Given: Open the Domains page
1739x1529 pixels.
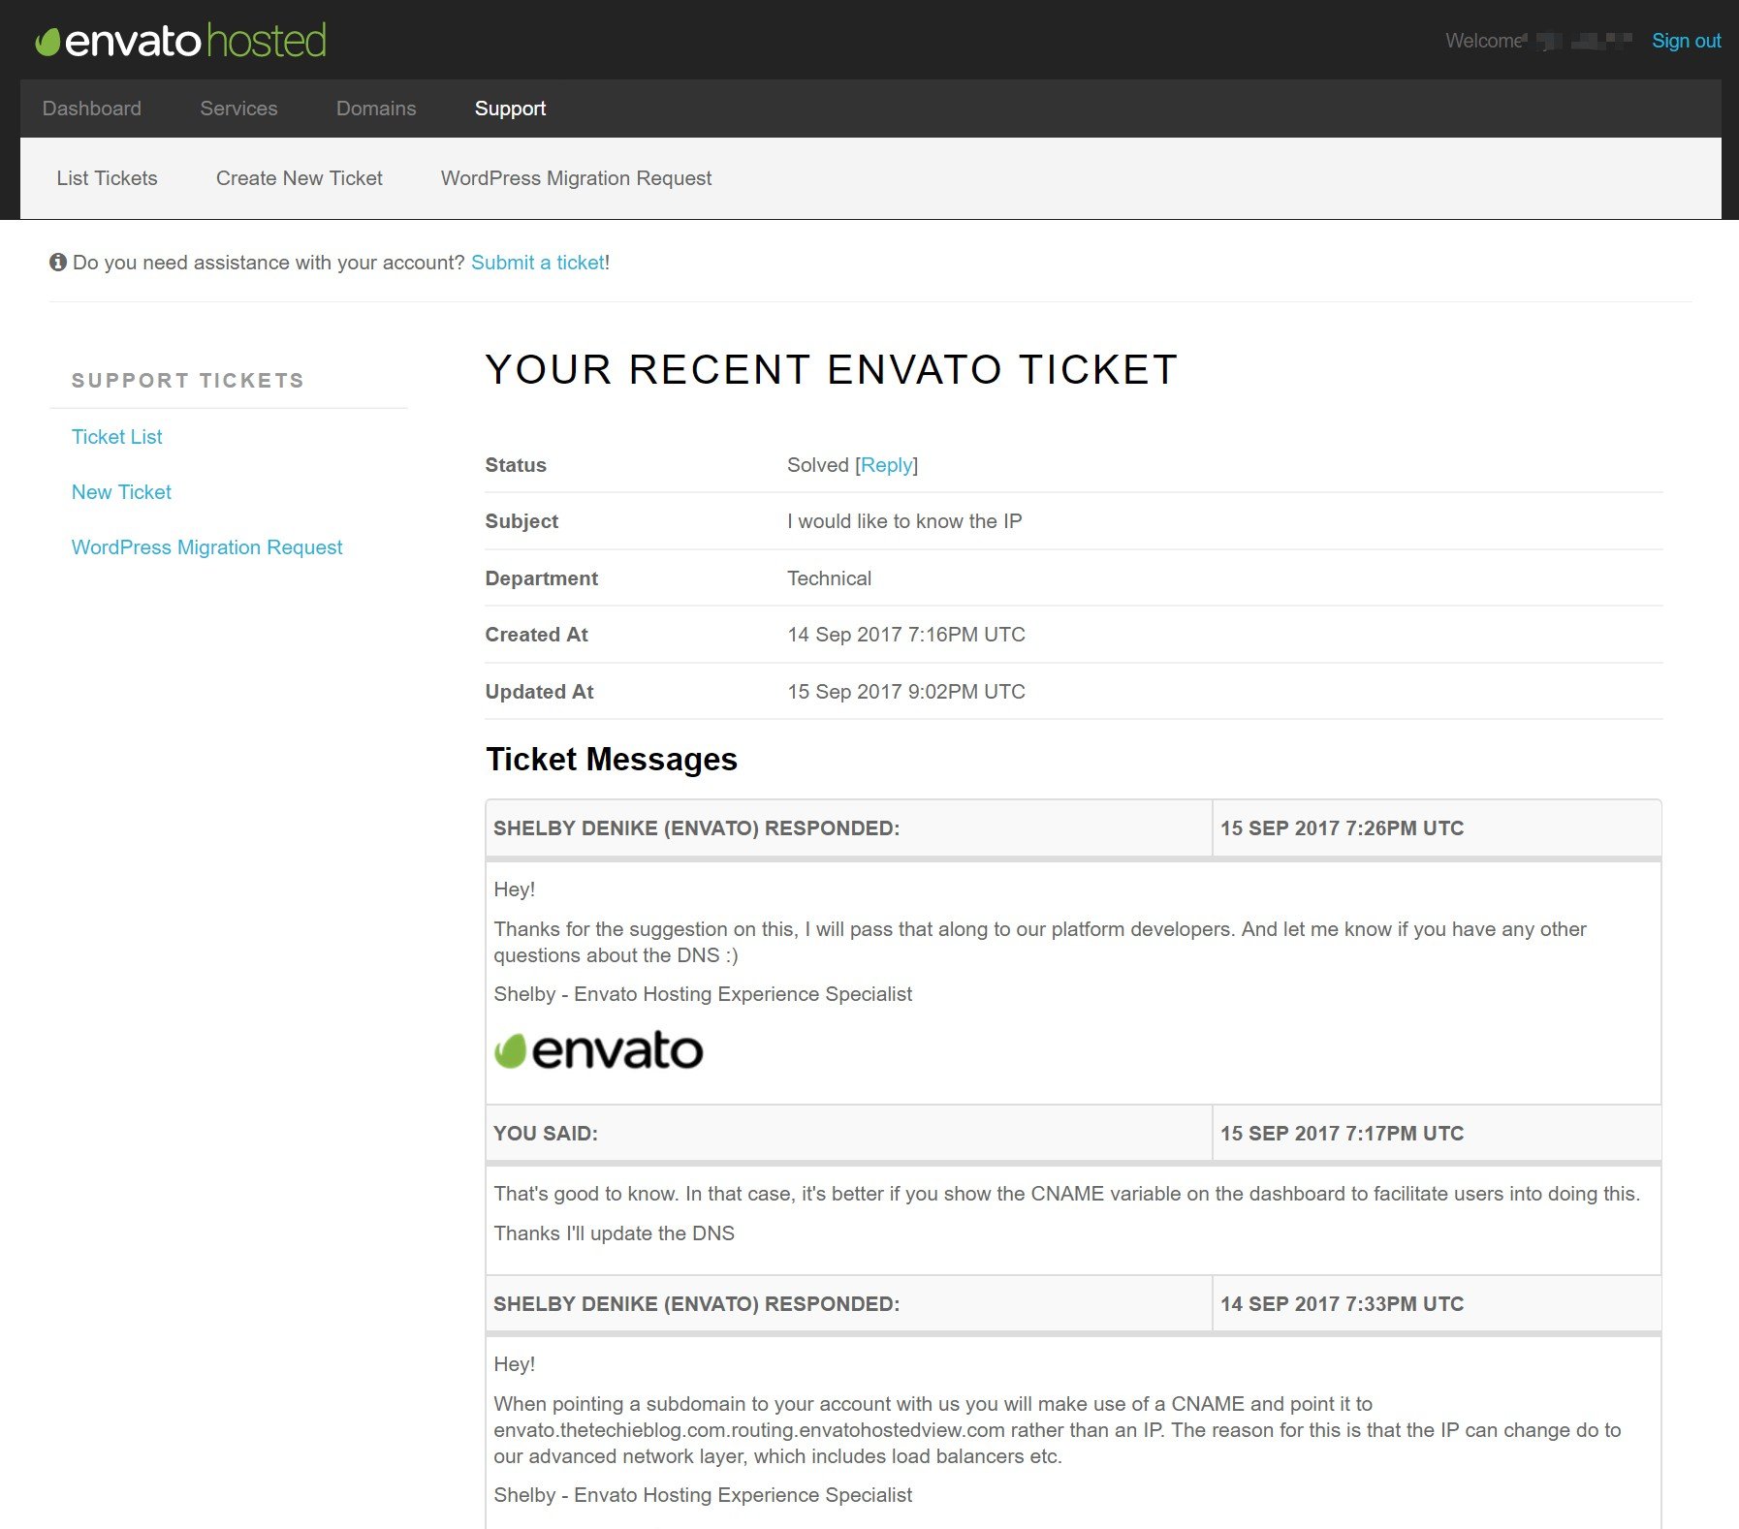Looking at the screenshot, I should coord(376,109).
